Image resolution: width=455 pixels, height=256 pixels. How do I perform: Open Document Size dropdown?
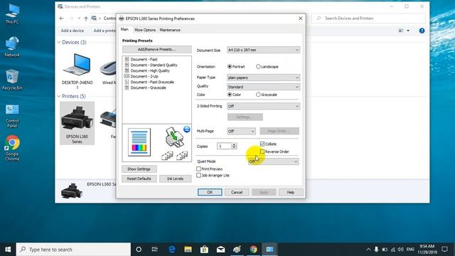tap(263, 50)
